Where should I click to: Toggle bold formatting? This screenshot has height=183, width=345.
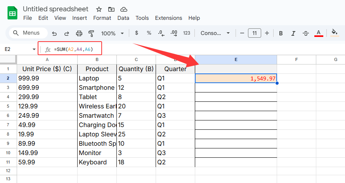click(281, 33)
